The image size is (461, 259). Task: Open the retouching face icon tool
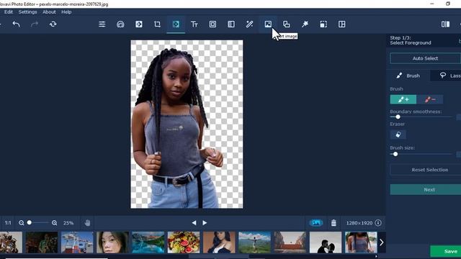point(120,24)
